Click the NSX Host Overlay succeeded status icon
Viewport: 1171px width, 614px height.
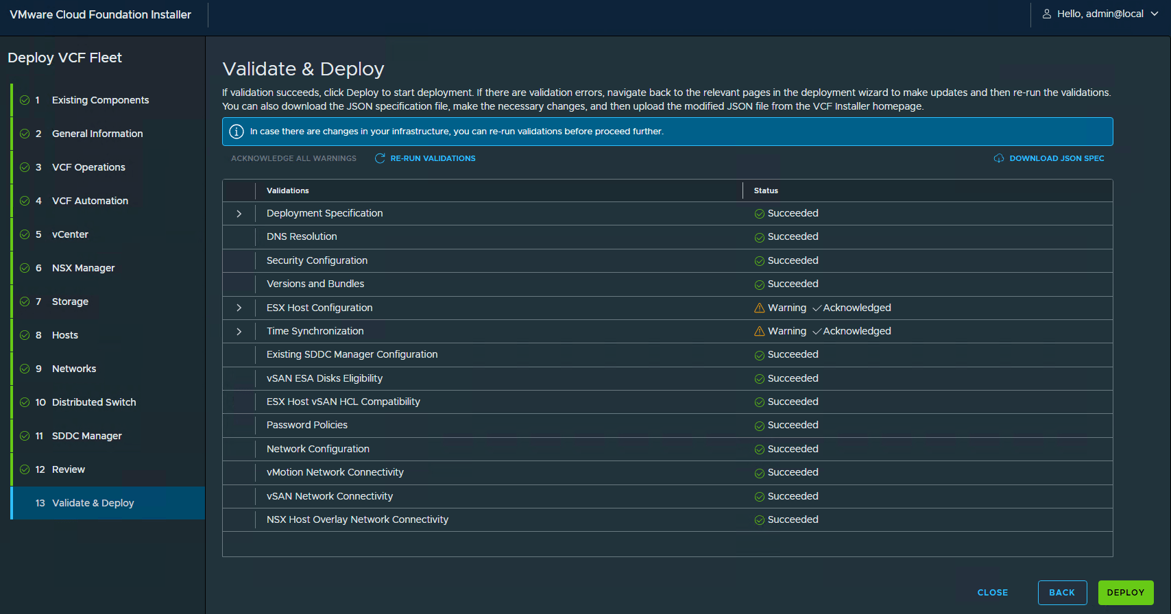click(760, 520)
